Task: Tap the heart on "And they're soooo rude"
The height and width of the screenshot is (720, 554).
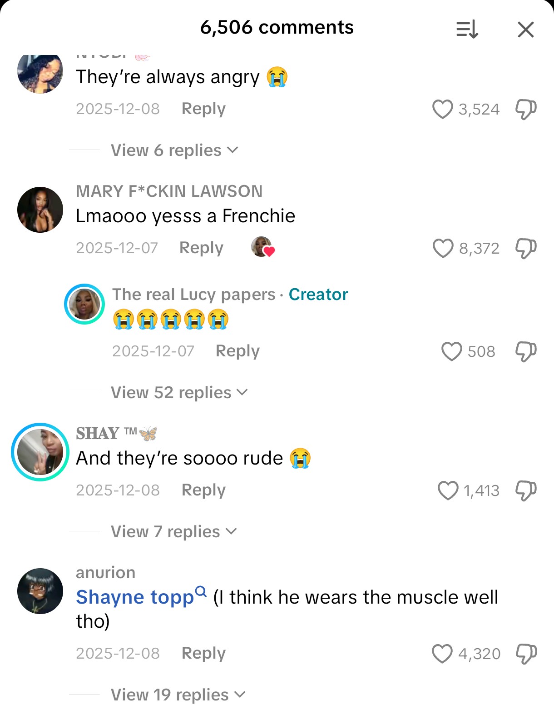Action: pos(448,490)
